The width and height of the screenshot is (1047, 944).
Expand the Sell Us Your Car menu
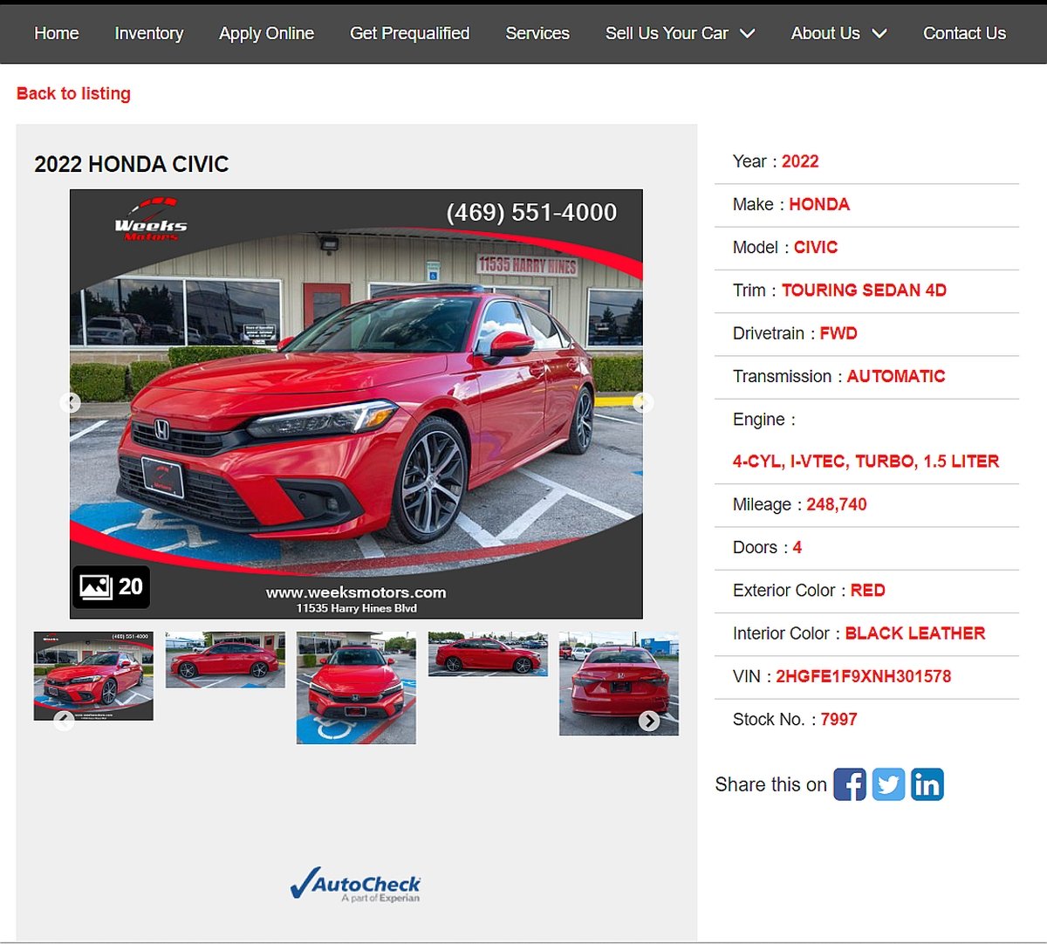[x=681, y=33]
